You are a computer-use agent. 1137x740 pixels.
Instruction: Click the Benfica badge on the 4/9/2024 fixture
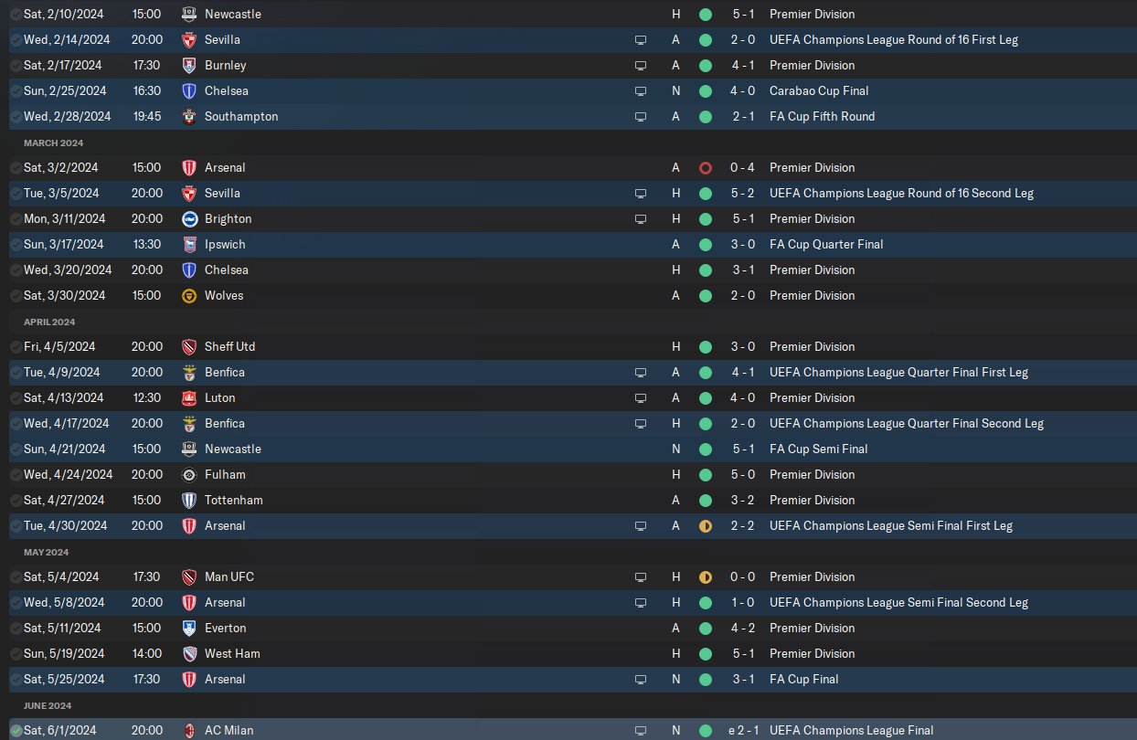pos(189,372)
